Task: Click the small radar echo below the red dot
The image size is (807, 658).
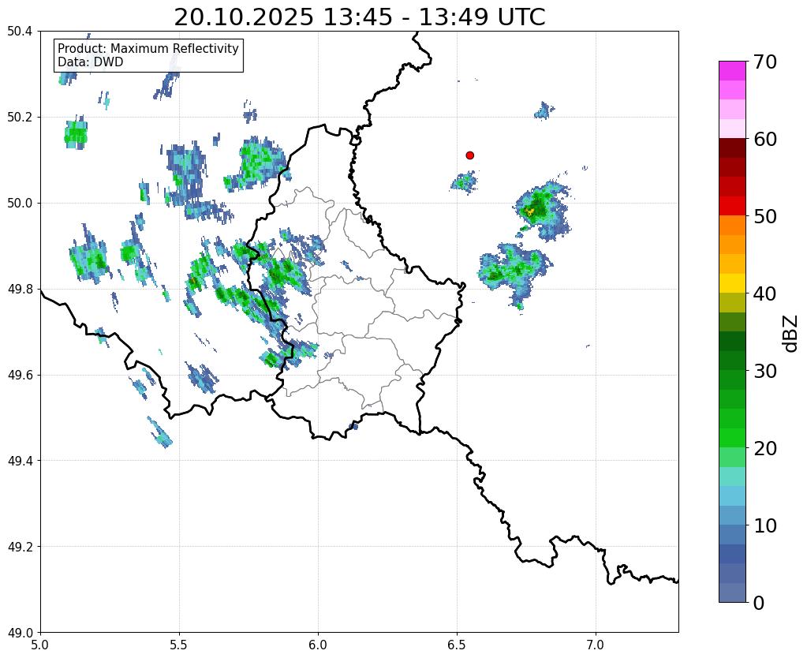Action: tap(464, 182)
